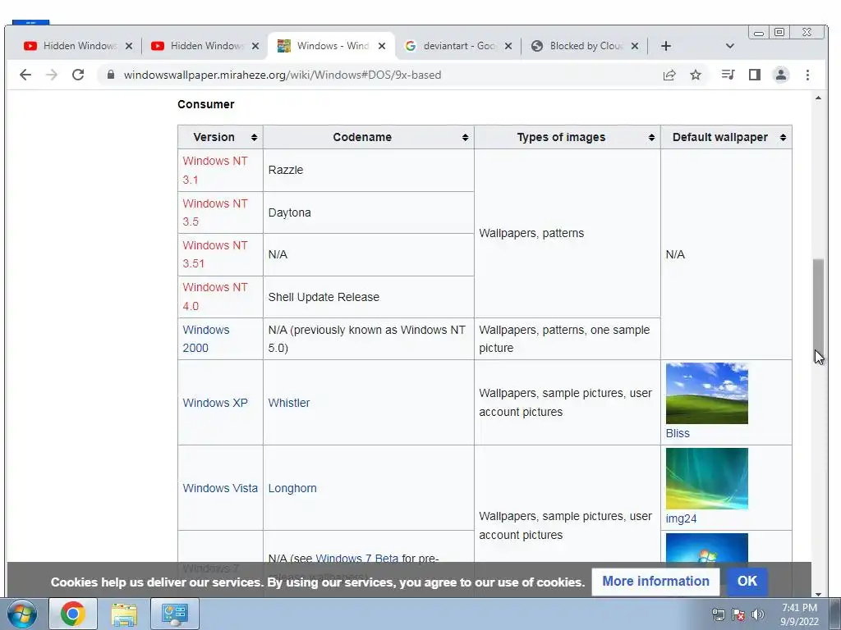Open the Windows Start menu

coord(22,614)
